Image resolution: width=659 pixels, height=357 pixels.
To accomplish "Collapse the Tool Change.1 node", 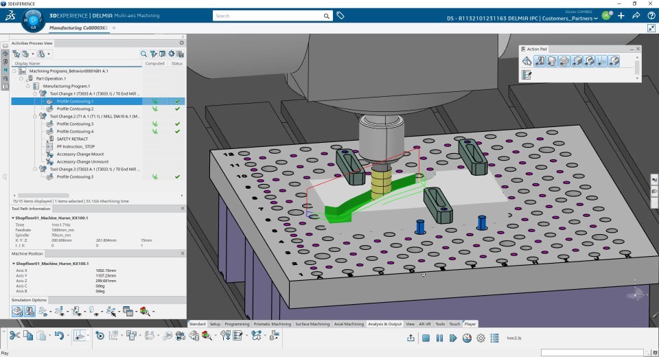I will click(x=35, y=94).
